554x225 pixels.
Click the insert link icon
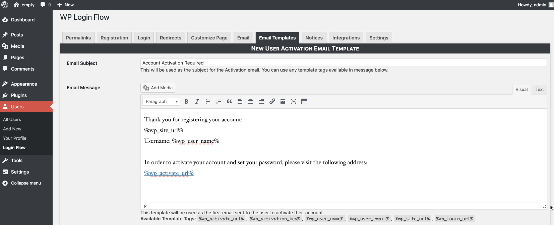click(x=272, y=101)
